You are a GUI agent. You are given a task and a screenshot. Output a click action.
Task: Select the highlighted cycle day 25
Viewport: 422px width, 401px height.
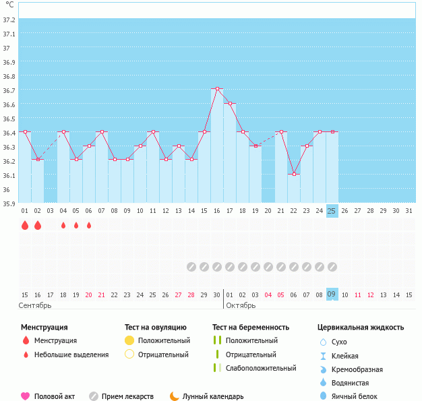tap(332, 211)
